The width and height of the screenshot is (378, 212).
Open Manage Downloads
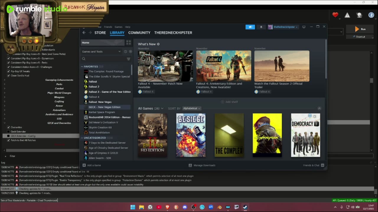tap(202, 165)
